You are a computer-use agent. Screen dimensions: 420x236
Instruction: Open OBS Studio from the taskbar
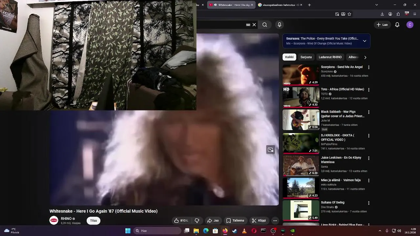[273, 231]
